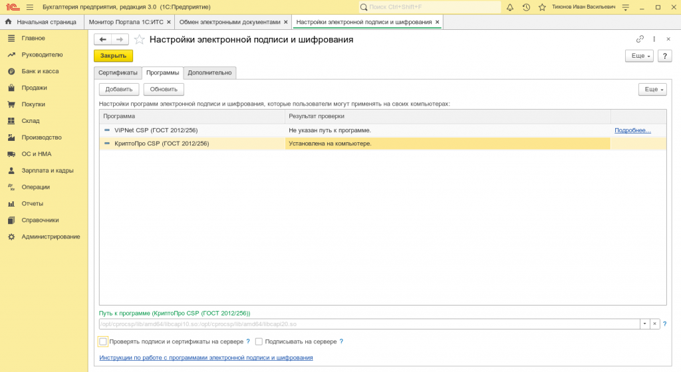Select Программы tab
This screenshot has height=372, width=681.
click(x=162, y=73)
